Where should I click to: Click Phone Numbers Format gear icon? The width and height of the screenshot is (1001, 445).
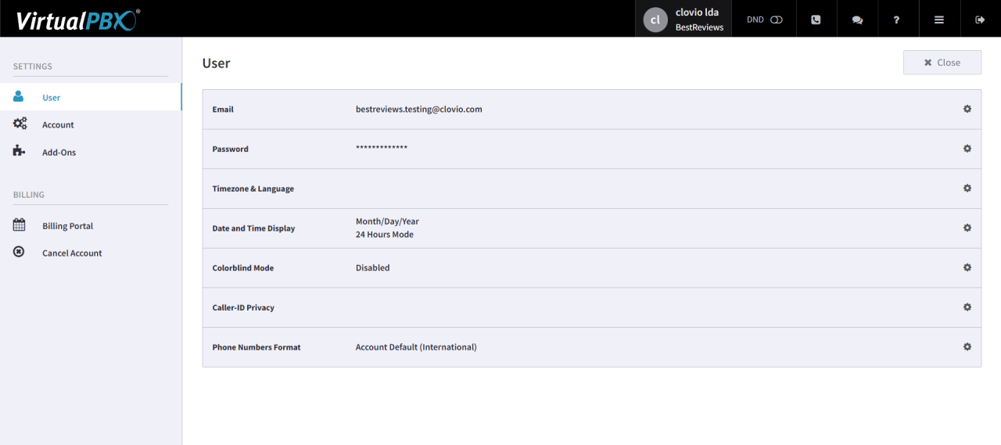point(967,346)
